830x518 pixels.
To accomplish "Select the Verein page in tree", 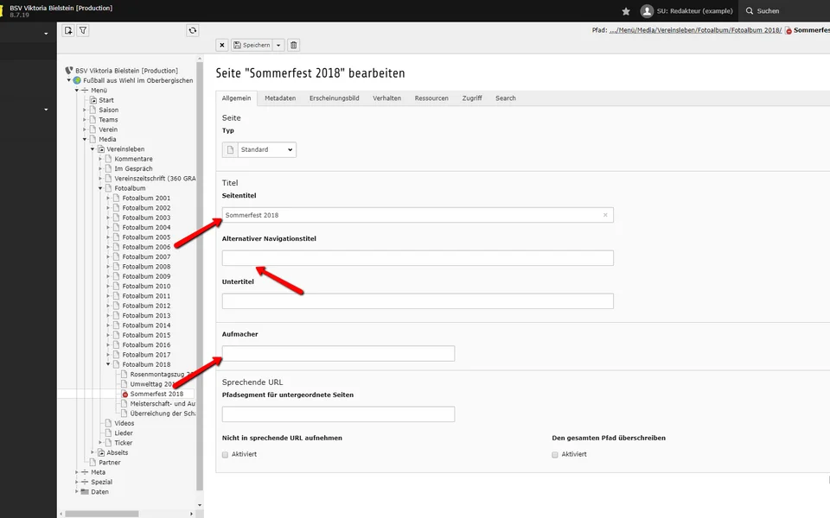I will pyautogui.click(x=108, y=129).
